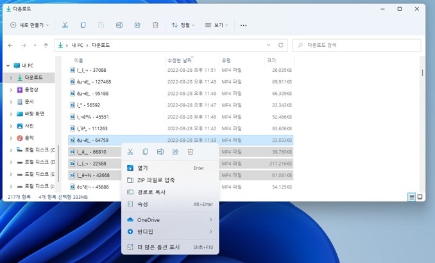Screen dimensions: 435x263
Task: Select the file ending in 95188
Action: tap(180, 94)
